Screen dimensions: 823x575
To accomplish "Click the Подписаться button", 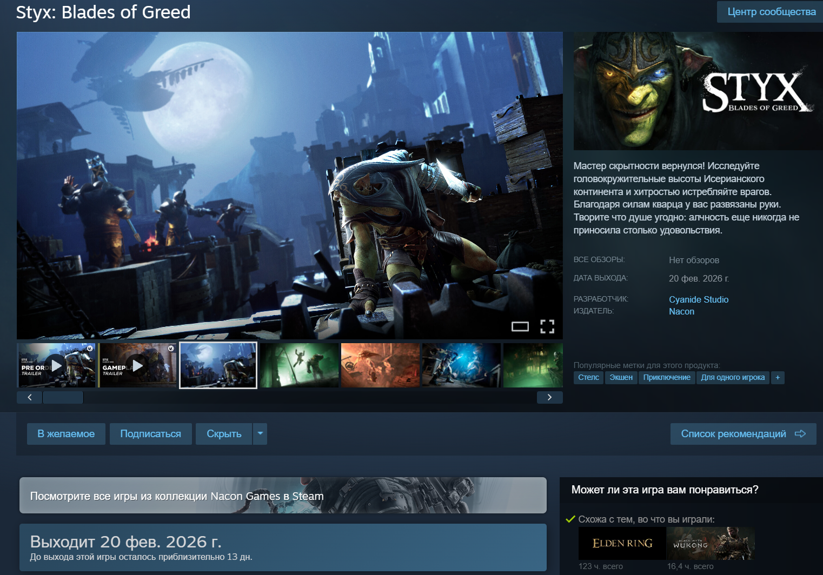I will coord(151,434).
